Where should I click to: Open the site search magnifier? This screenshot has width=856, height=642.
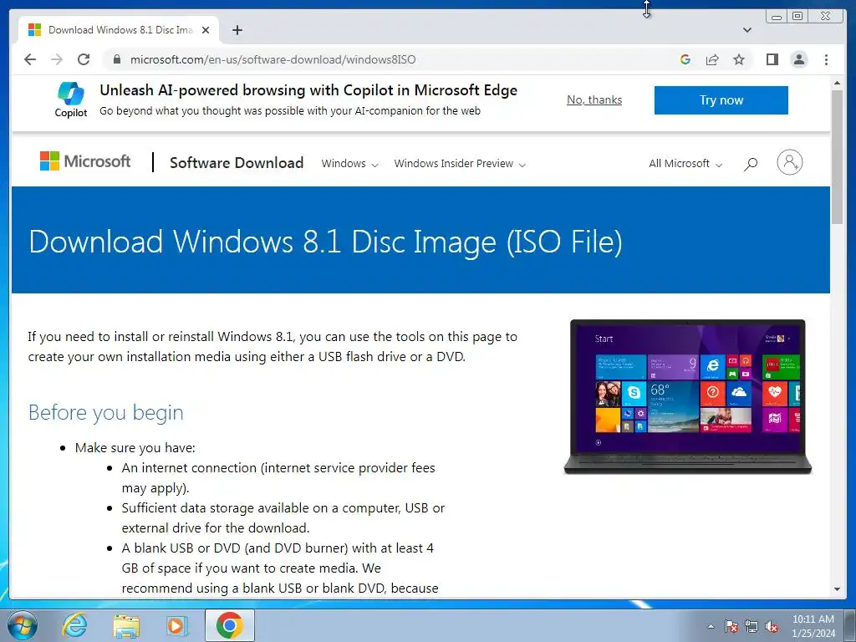click(x=751, y=163)
